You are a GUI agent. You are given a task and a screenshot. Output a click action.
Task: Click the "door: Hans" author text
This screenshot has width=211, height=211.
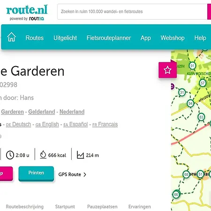click(18, 98)
